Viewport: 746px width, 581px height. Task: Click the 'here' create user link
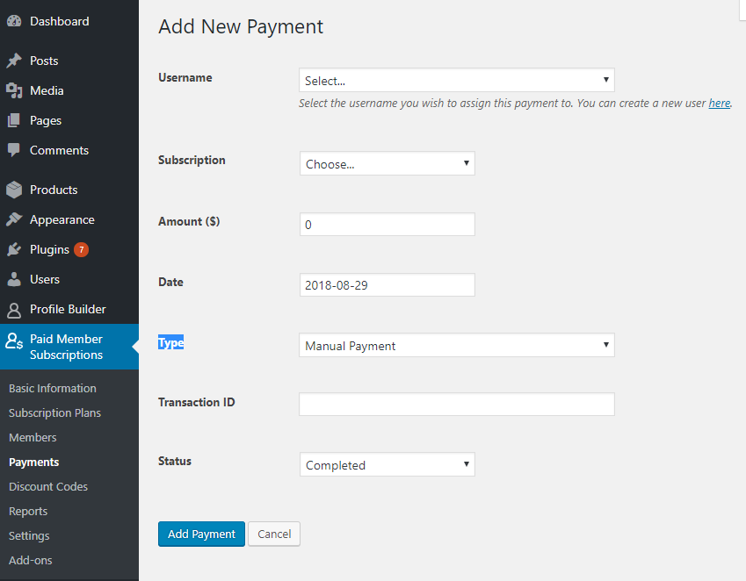coord(720,103)
